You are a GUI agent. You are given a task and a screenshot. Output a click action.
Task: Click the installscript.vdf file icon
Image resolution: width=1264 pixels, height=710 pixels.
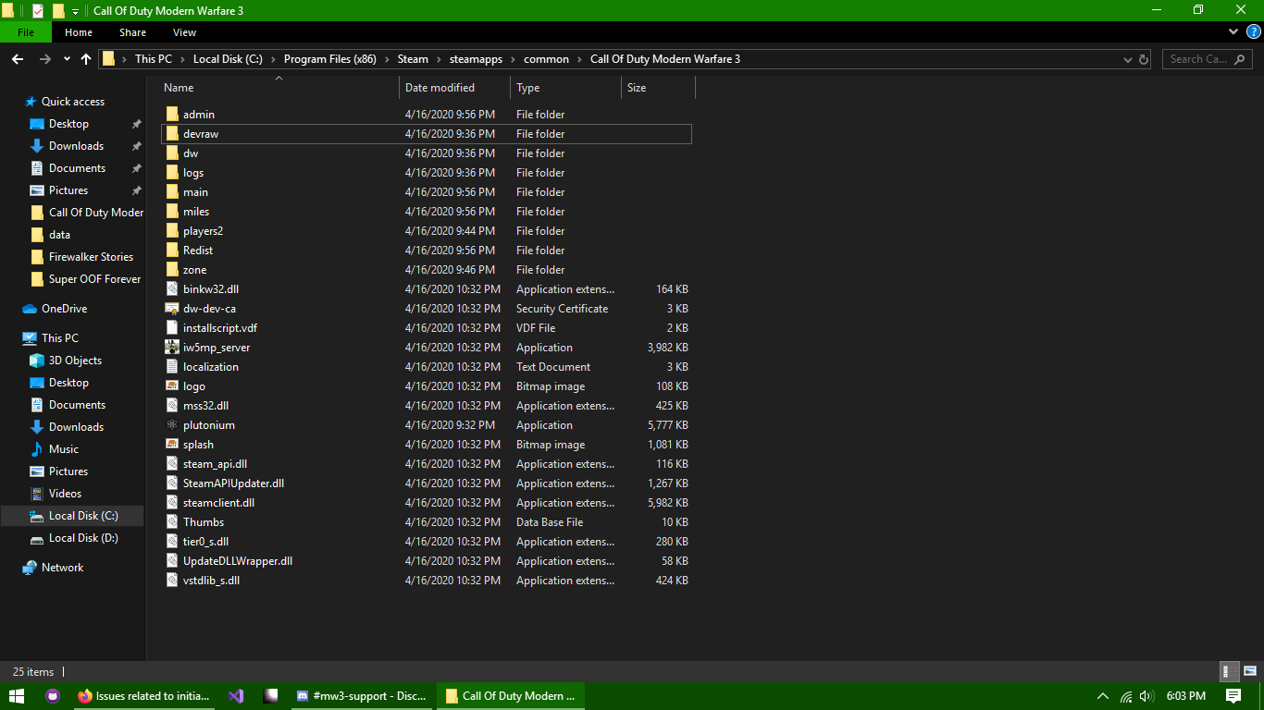point(172,328)
